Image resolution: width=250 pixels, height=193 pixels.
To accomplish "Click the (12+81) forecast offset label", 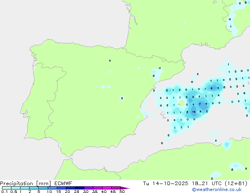I will (238, 184).
